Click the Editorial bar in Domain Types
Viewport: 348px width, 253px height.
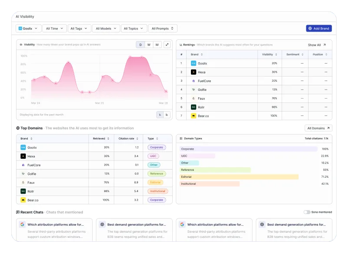point(239,177)
